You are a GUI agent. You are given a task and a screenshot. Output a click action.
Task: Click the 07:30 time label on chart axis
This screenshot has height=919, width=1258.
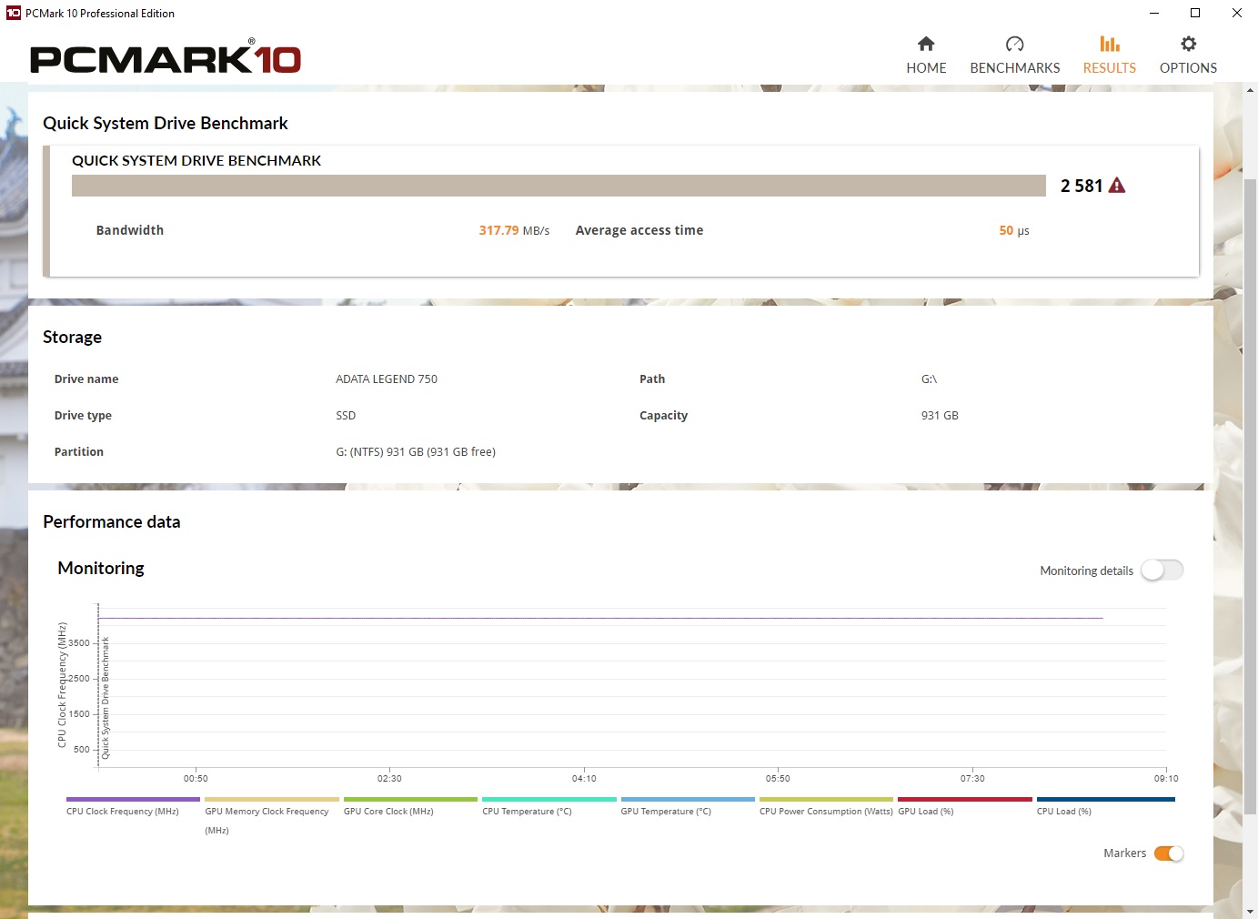tap(972, 779)
